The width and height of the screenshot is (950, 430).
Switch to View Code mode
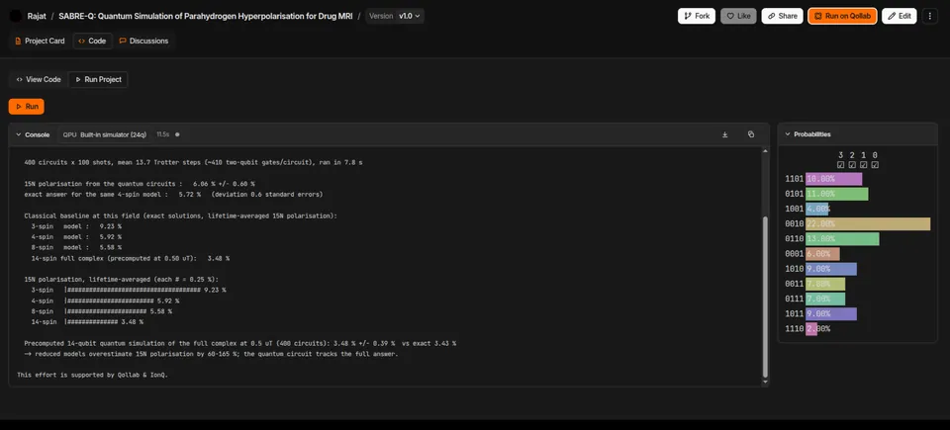39,79
